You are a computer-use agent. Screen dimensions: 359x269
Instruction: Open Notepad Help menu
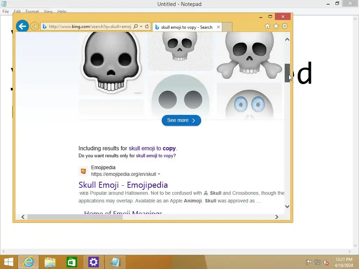pos(62,12)
